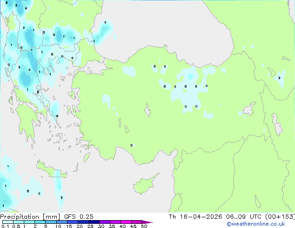Click the 0.5–1 mm legend color swatch
Viewport: 295px width, 228px height.
19,222
